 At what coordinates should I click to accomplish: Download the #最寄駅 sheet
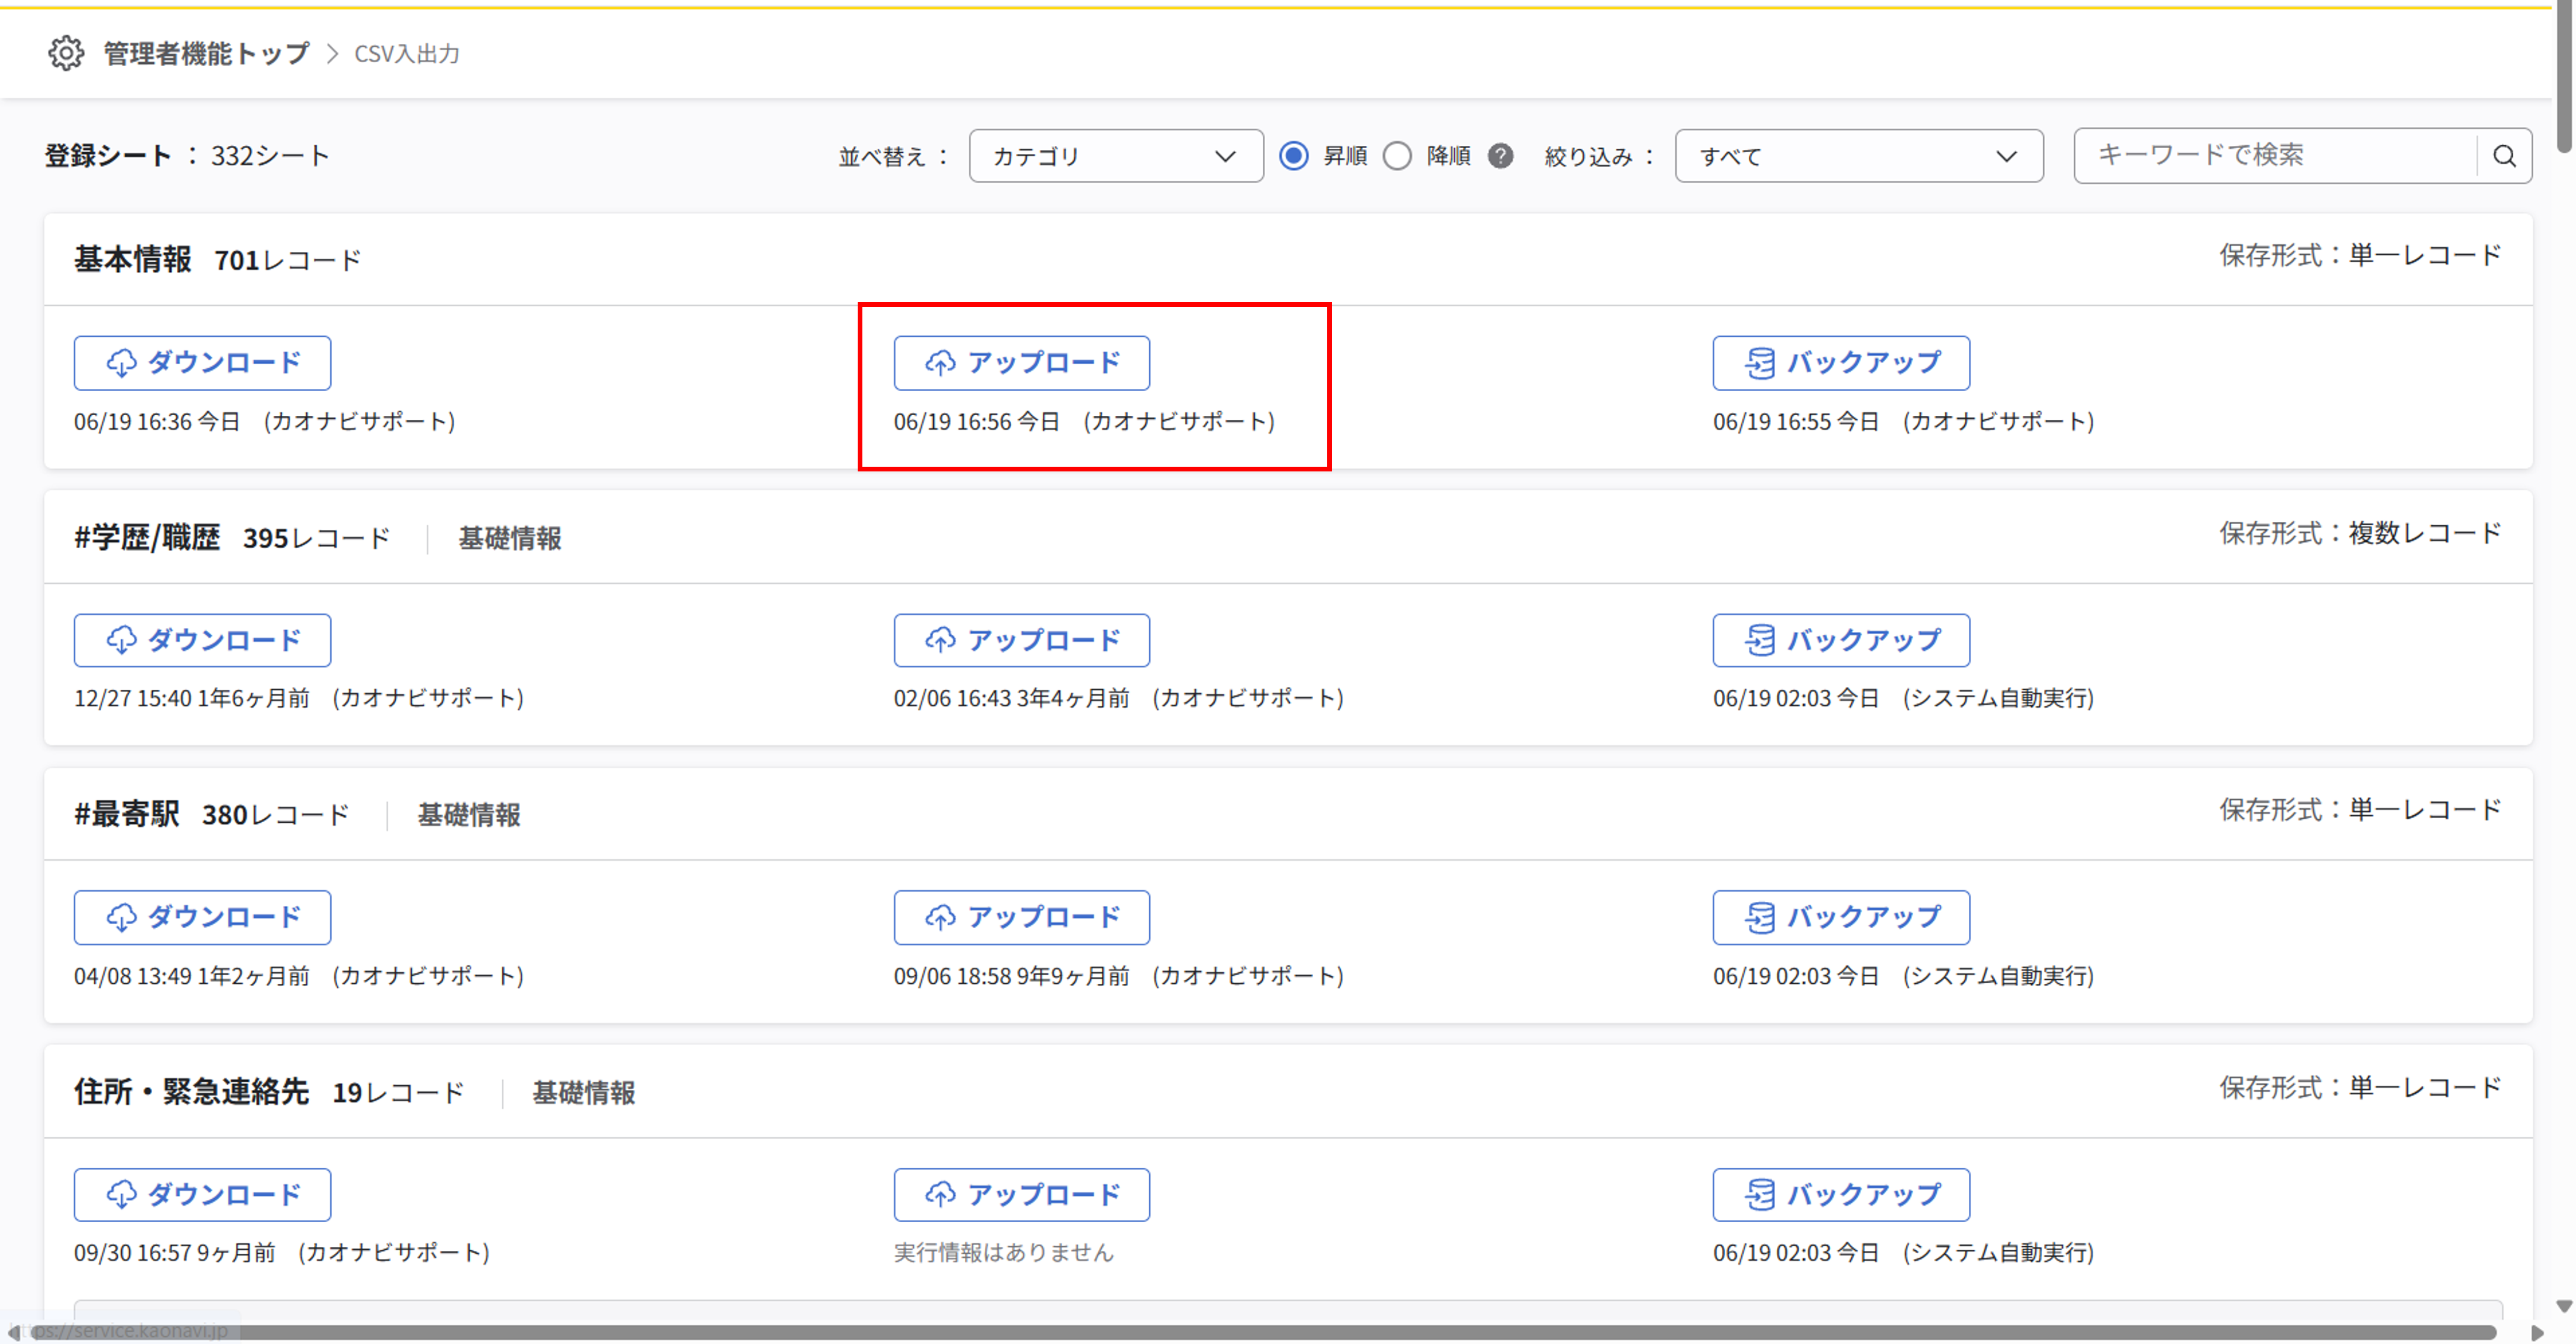pos(202,917)
